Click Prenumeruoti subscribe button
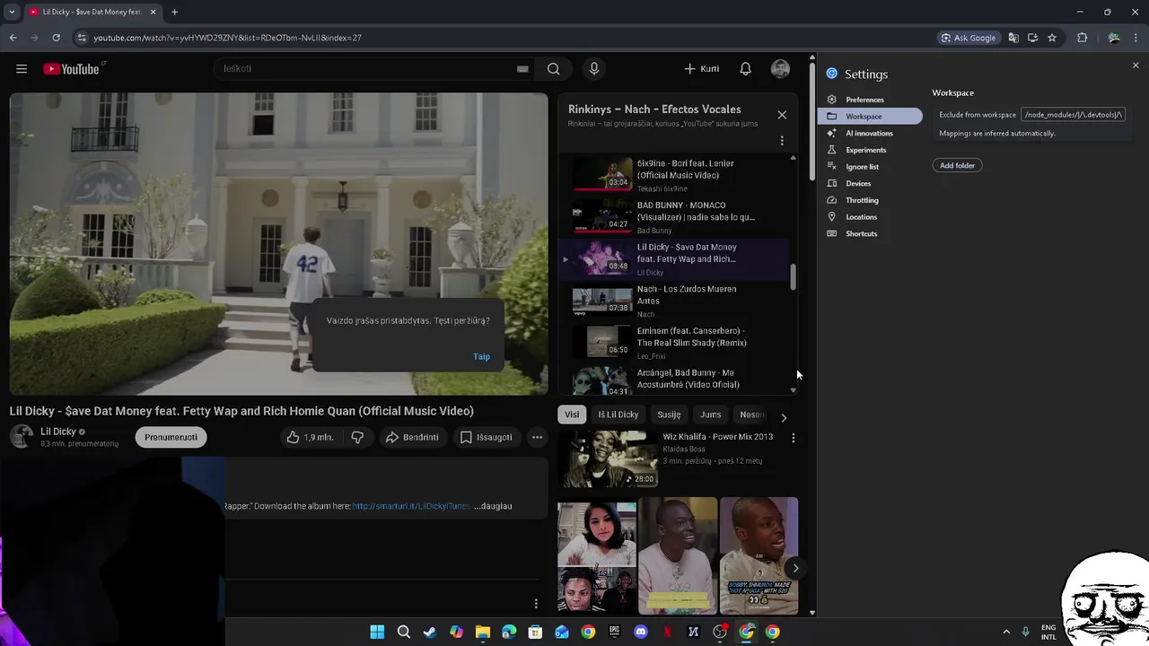Image resolution: width=1149 pixels, height=646 pixels. 171,437
